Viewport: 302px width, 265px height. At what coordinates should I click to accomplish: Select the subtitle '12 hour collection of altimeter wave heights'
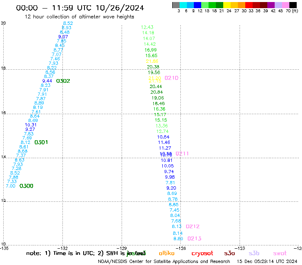[x=79, y=17]
